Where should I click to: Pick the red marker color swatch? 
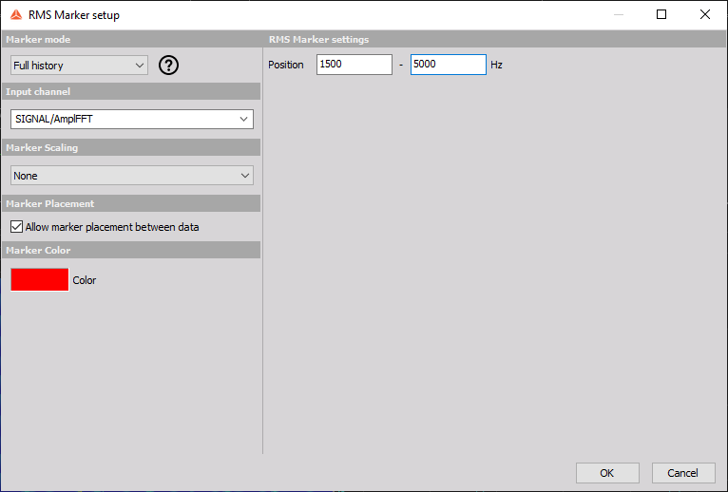click(40, 280)
